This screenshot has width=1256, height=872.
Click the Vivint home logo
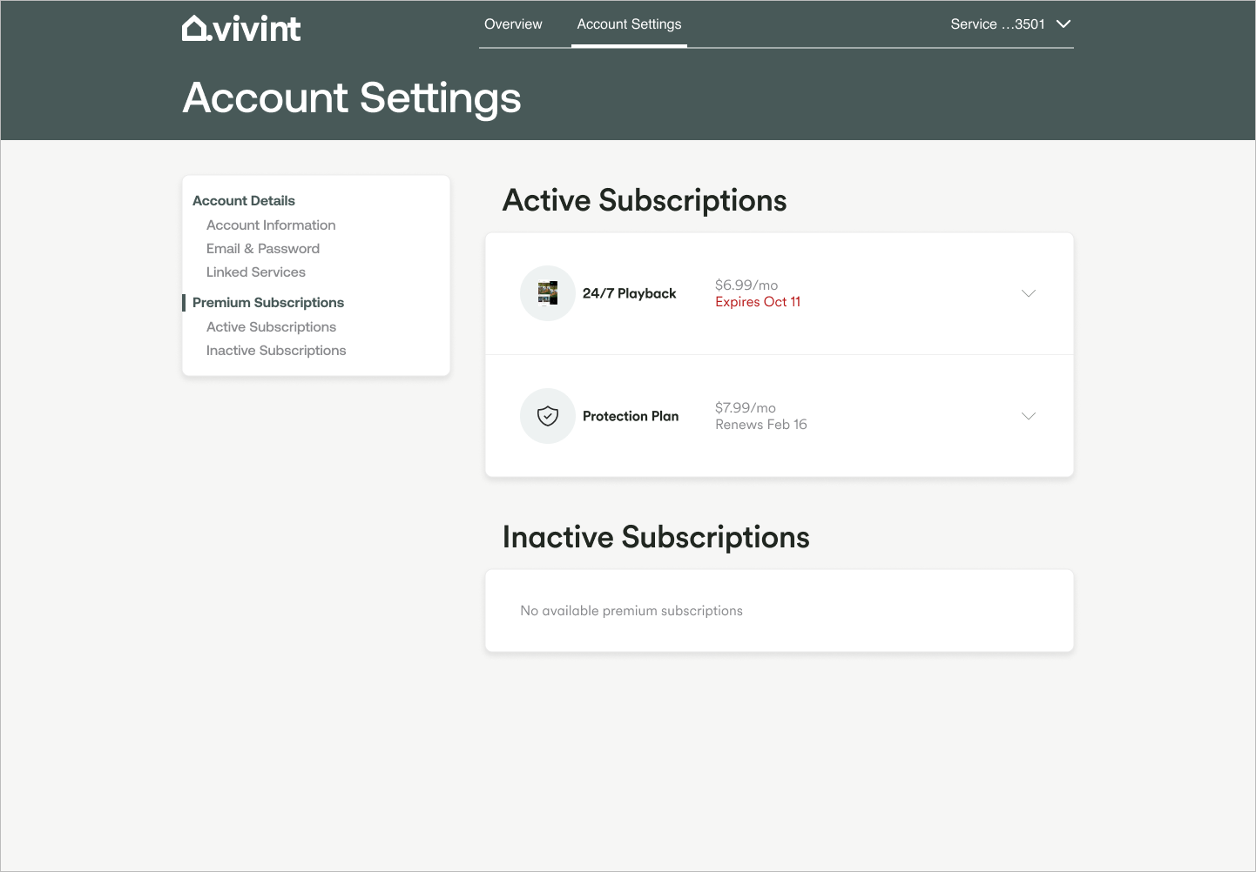coord(241,29)
